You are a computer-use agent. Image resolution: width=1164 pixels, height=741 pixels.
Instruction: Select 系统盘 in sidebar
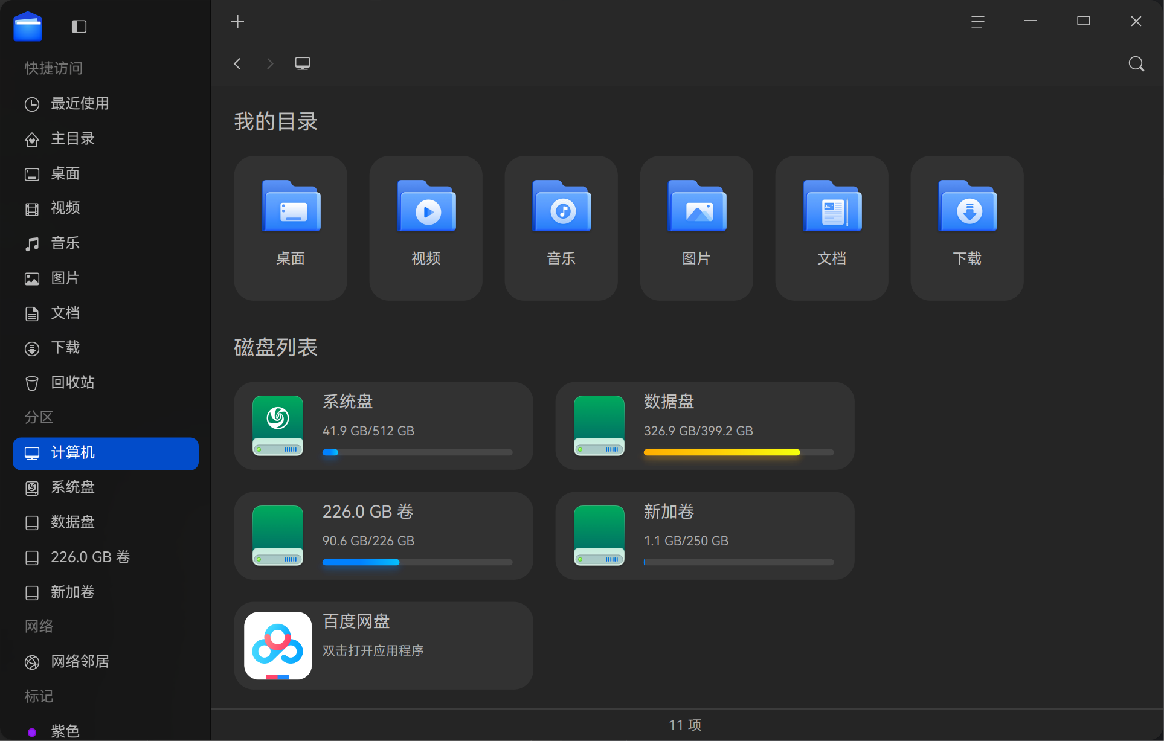pyautogui.click(x=106, y=487)
